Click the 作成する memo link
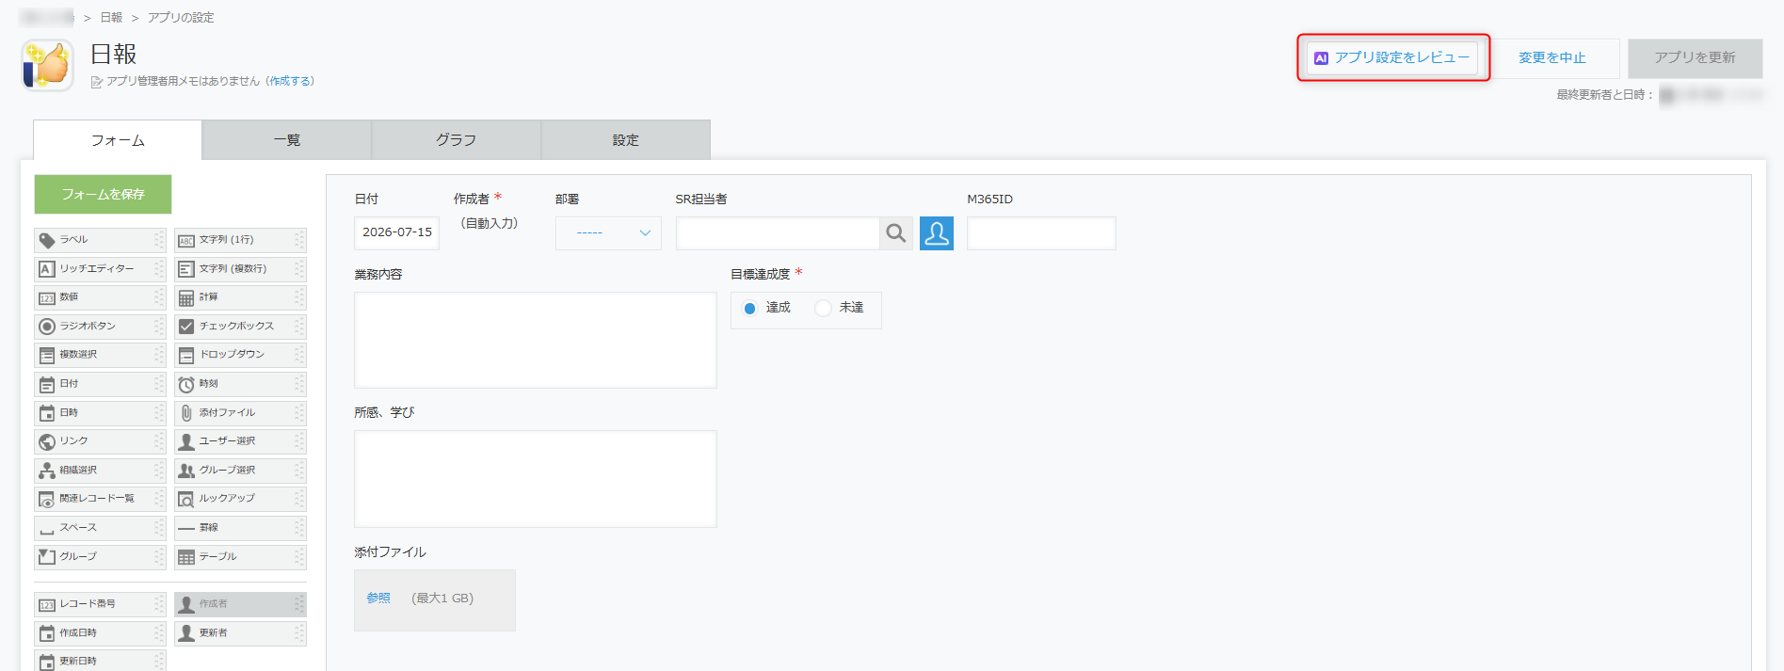This screenshot has width=1784, height=671. pos(290,82)
